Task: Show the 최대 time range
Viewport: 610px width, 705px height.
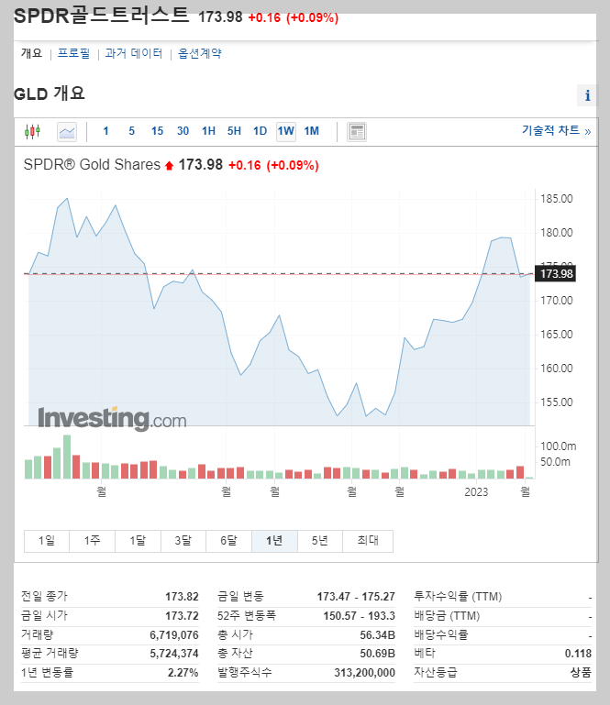Action: [x=368, y=541]
